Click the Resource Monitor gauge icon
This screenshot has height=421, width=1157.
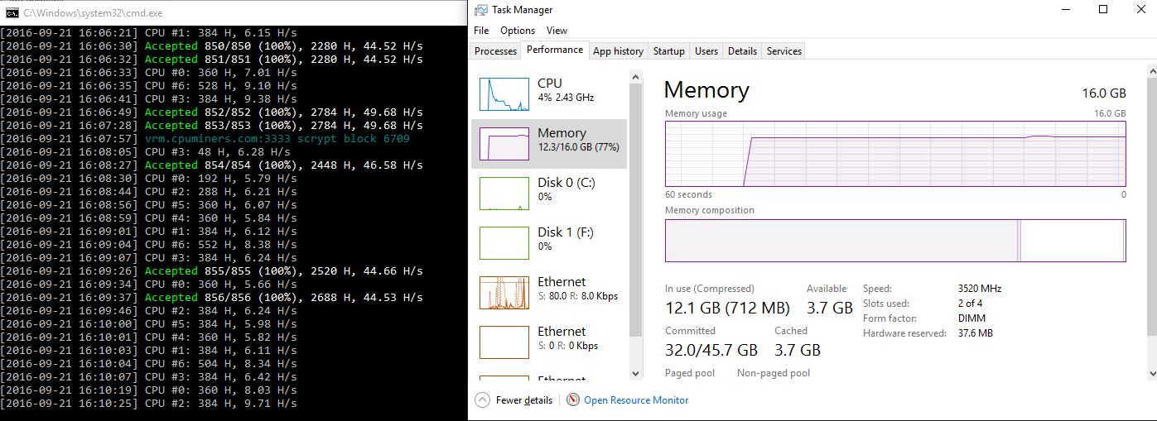(x=573, y=400)
